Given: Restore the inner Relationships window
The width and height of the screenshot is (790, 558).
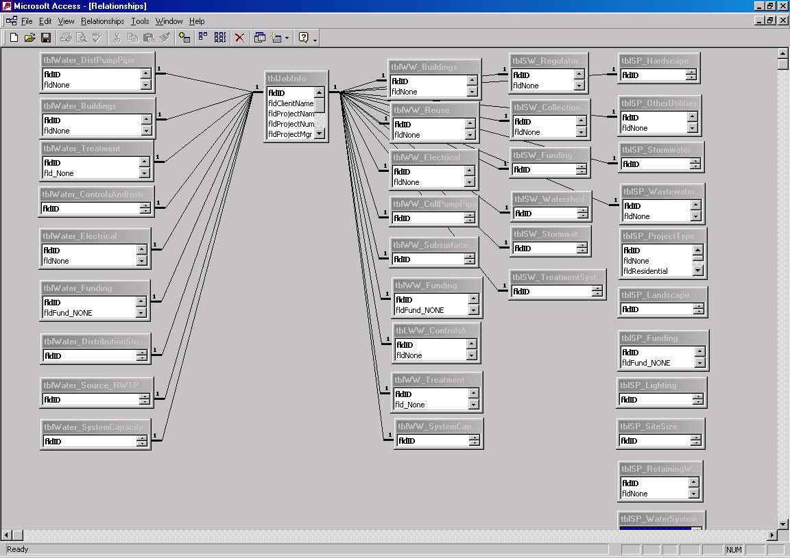Looking at the screenshot, I should [770, 21].
